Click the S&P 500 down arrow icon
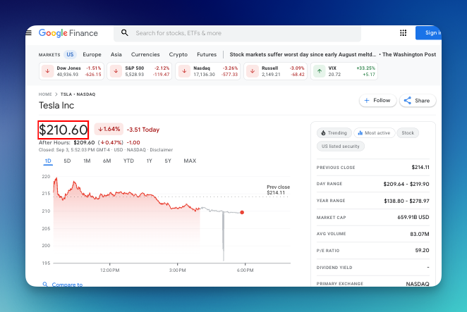The height and width of the screenshot is (312, 467). (x=116, y=71)
